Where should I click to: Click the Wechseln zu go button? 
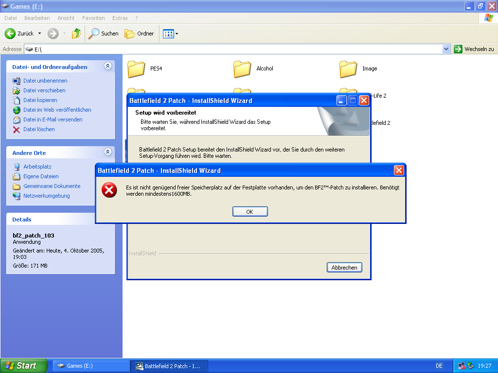tap(474, 49)
